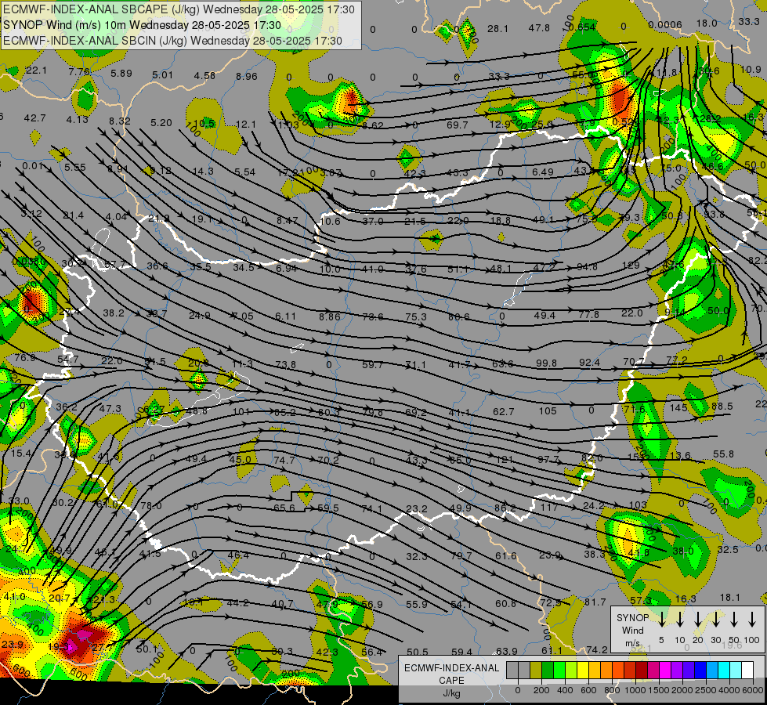This screenshot has height=705, width=767.
Task: Click the 50 m/s wind arrow in legend
Action: coord(734,620)
